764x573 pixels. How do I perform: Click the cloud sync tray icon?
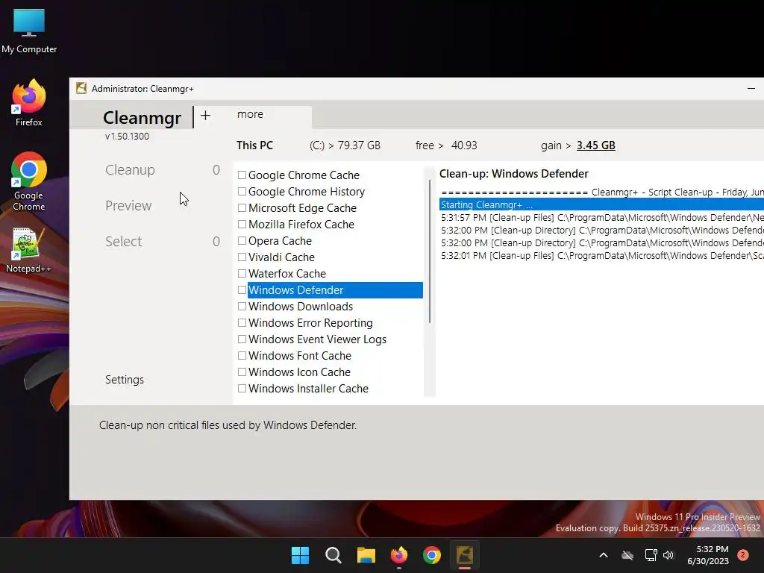pos(627,555)
